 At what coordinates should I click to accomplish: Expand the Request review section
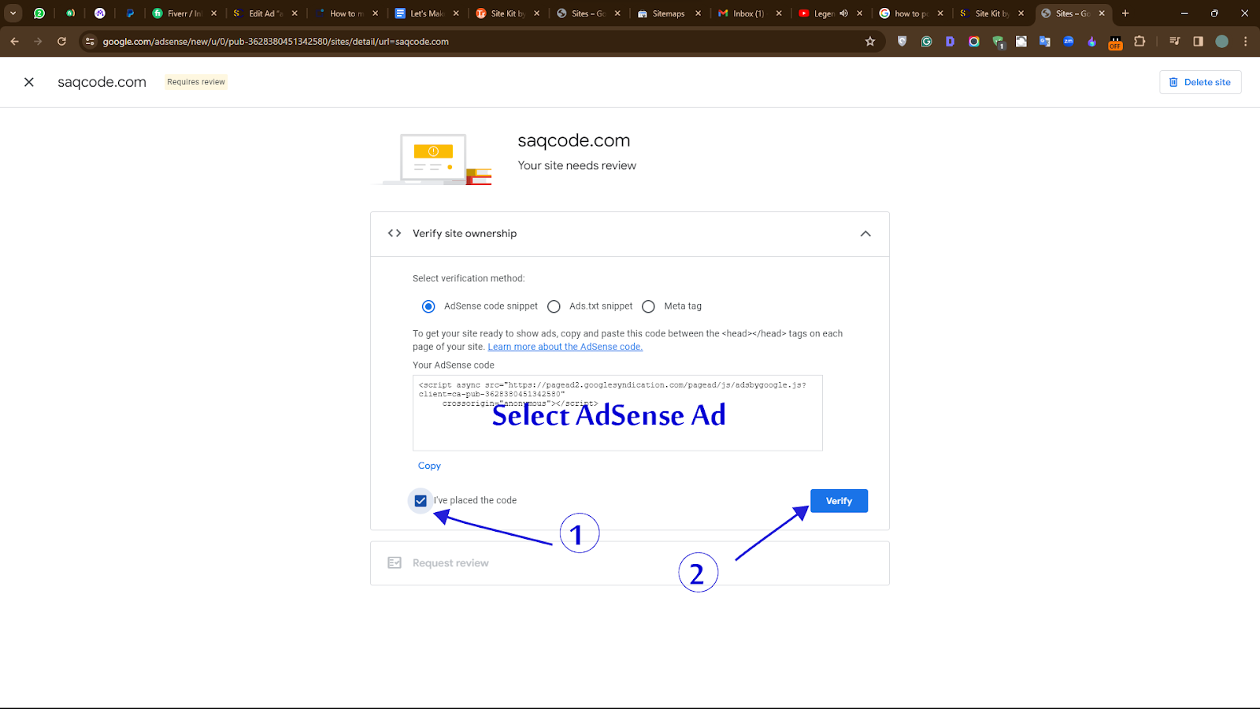[x=630, y=563]
